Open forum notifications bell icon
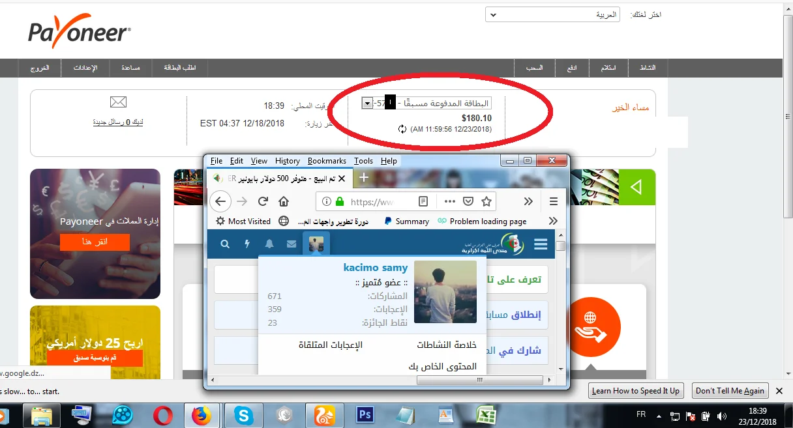 pyautogui.click(x=269, y=244)
